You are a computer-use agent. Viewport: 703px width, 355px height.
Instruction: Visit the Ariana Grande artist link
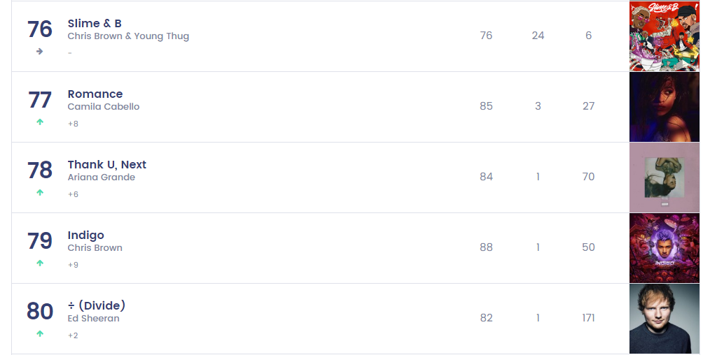click(x=102, y=177)
